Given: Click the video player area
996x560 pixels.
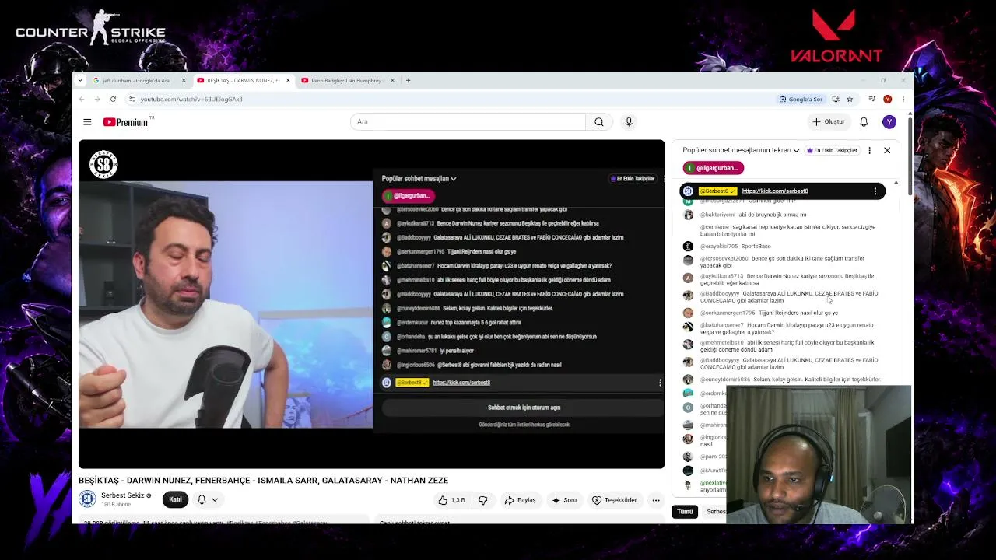Looking at the screenshot, I should click(372, 304).
